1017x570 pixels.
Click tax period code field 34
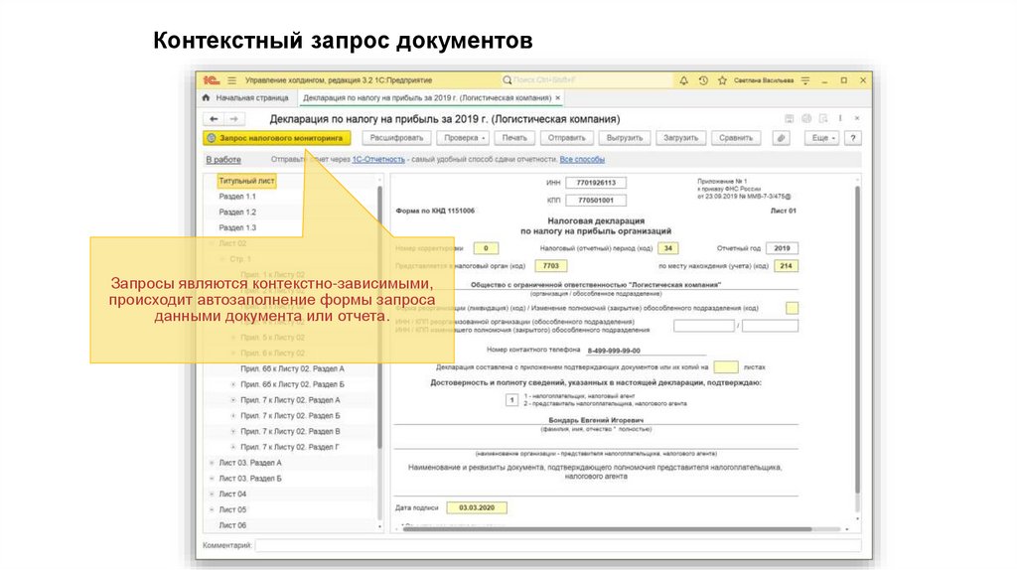tap(667, 248)
